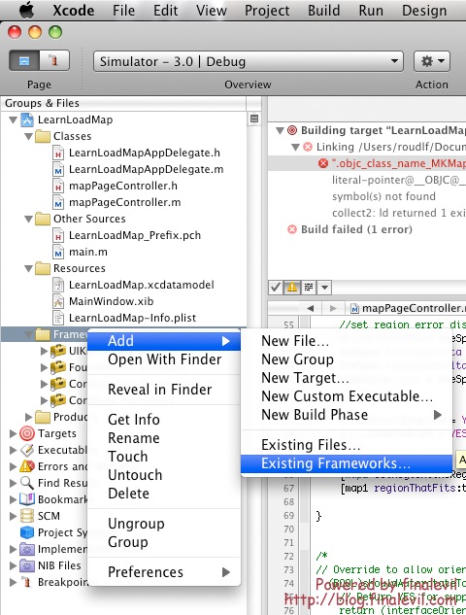Toggle the warnings filter button

coord(292,288)
